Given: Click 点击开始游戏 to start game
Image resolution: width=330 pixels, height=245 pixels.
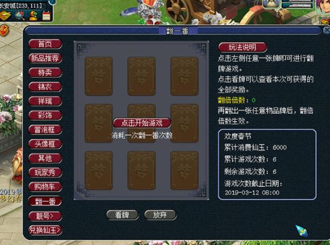Looking at the screenshot, I should pyautogui.click(x=142, y=123).
